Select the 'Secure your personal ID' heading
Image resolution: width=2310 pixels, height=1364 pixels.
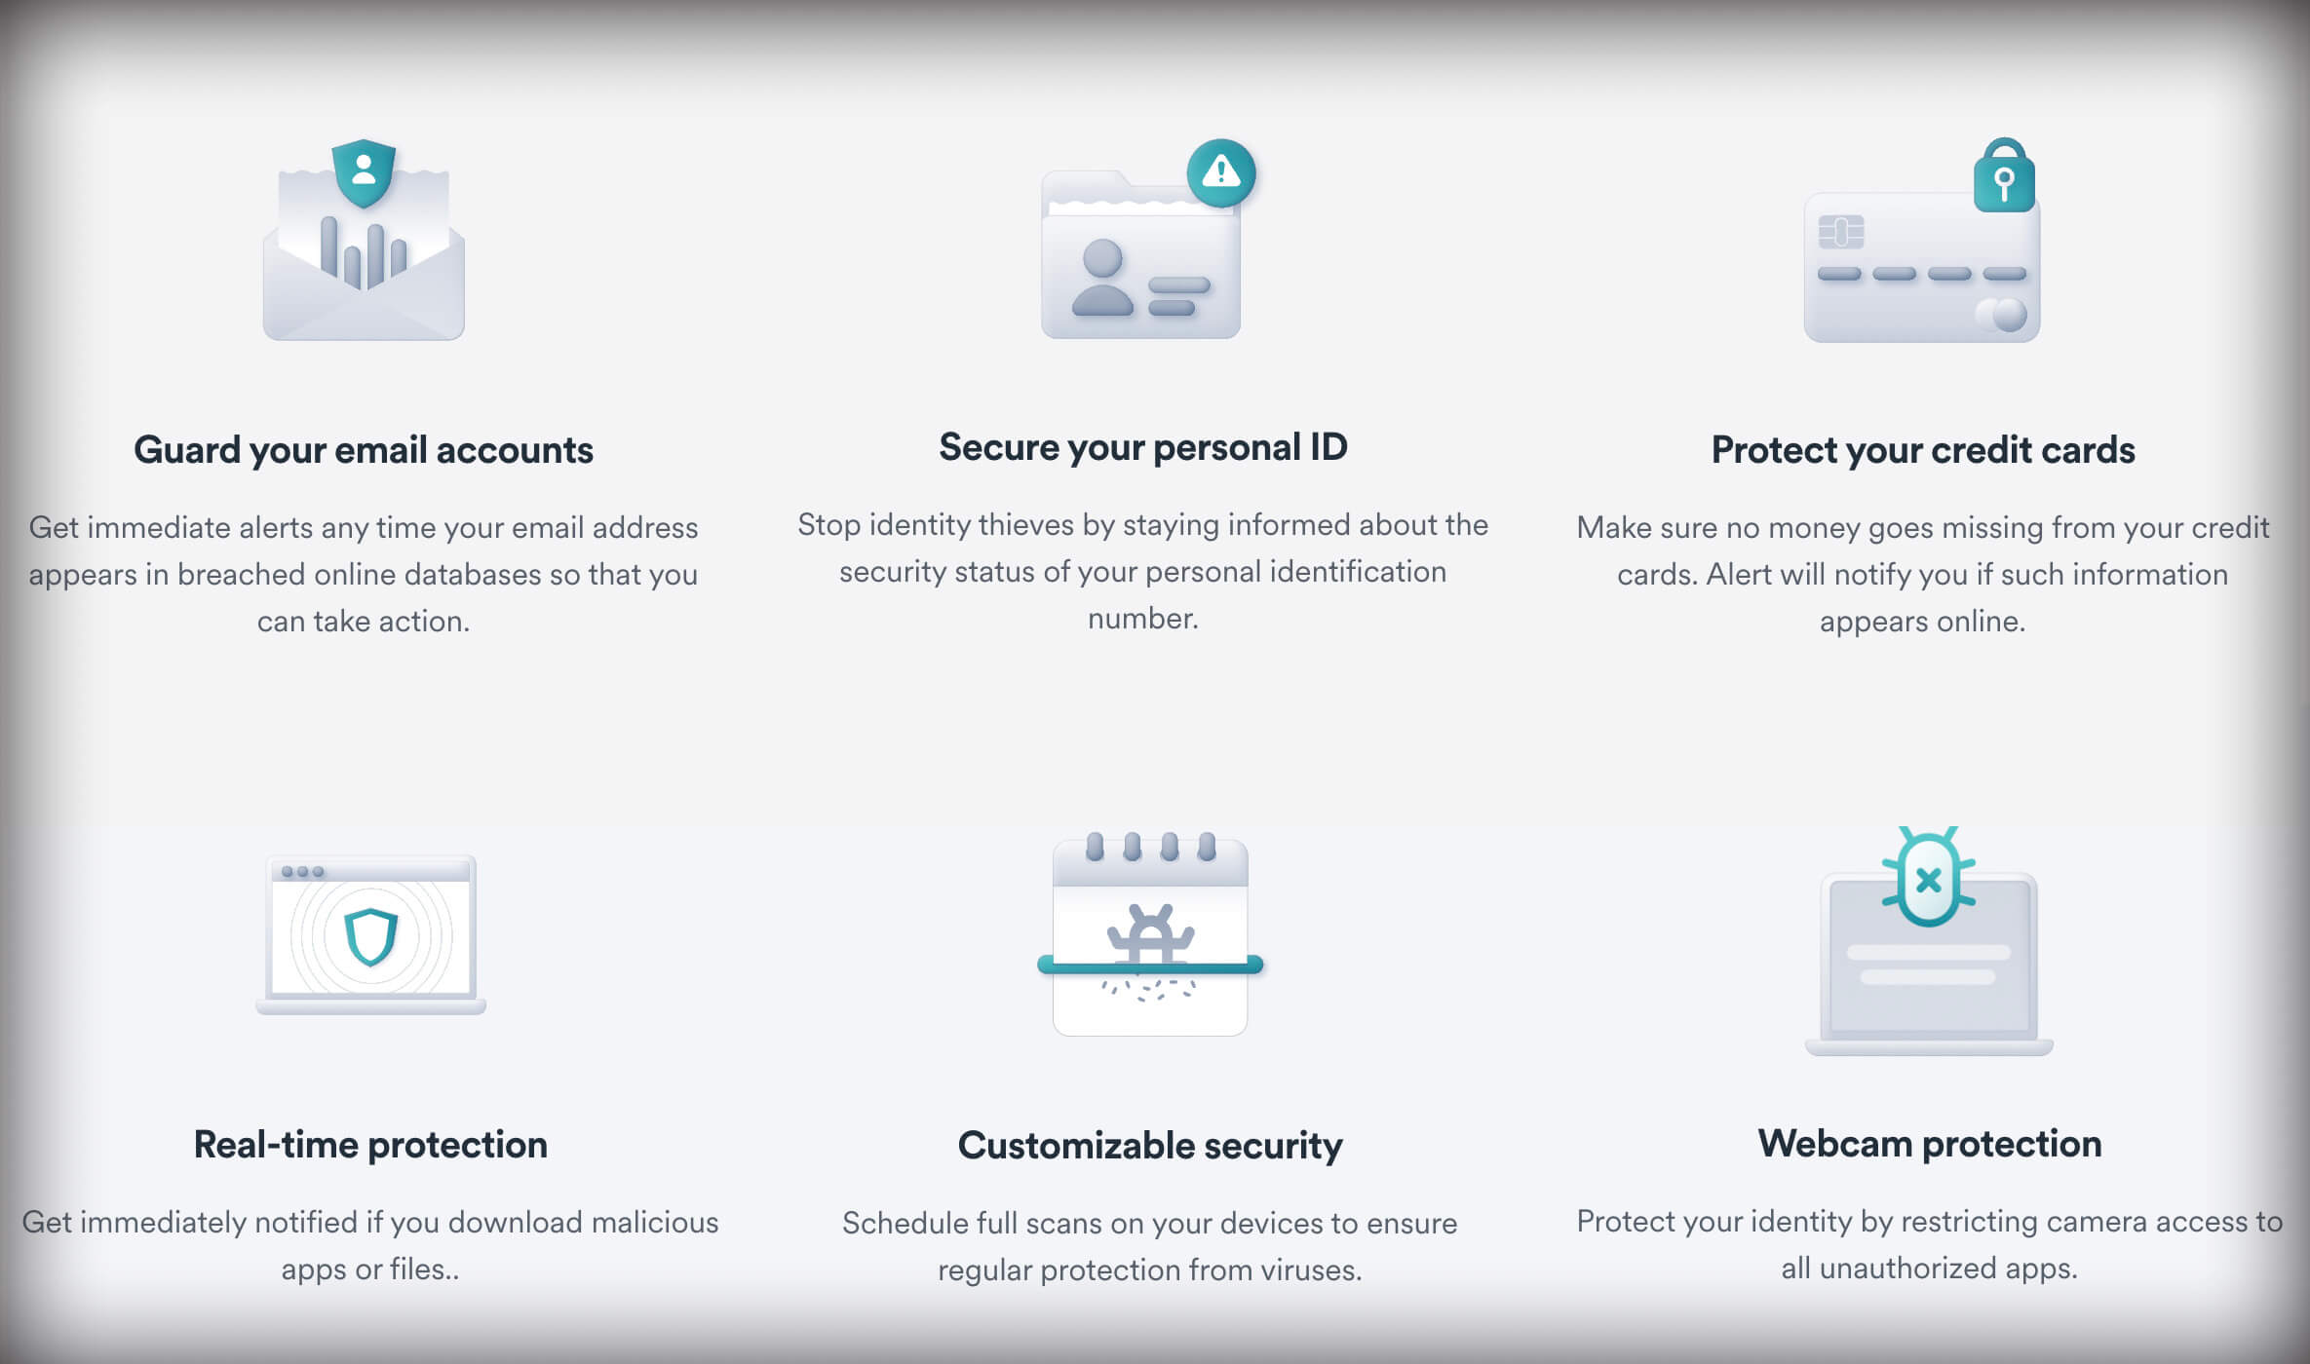[x=1143, y=447]
